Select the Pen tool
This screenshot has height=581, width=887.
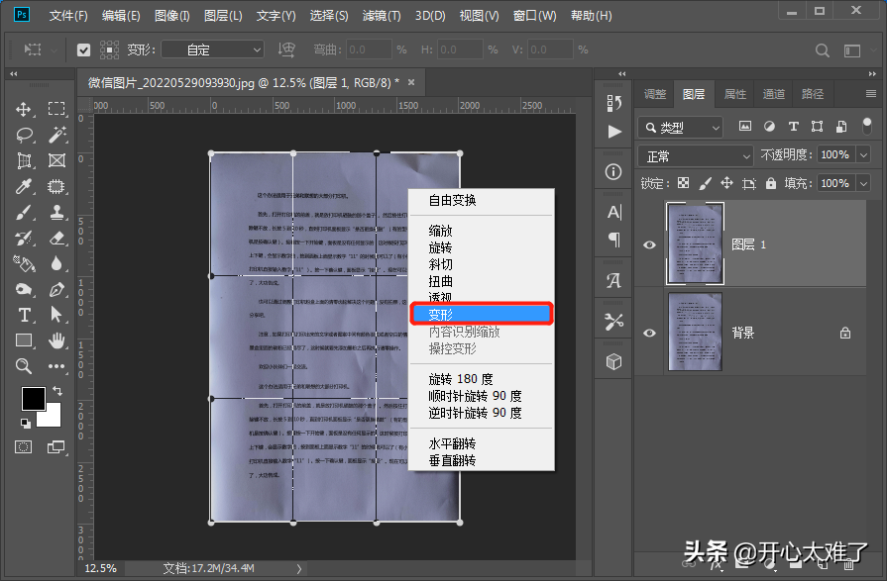click(56, 289)
